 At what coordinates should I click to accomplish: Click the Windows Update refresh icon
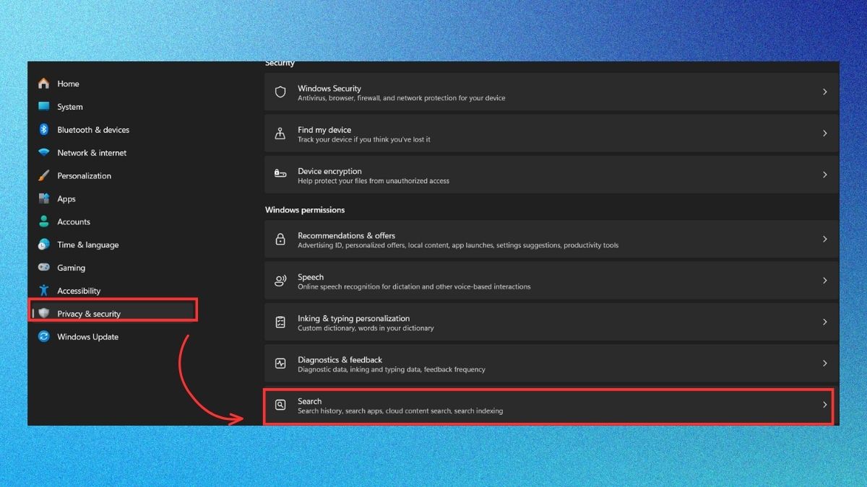point(44,337)
